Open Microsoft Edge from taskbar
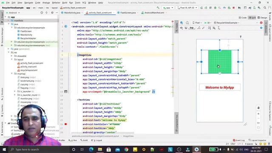The image size is (272, 153). pyautogui.click(x=91, y=149)
